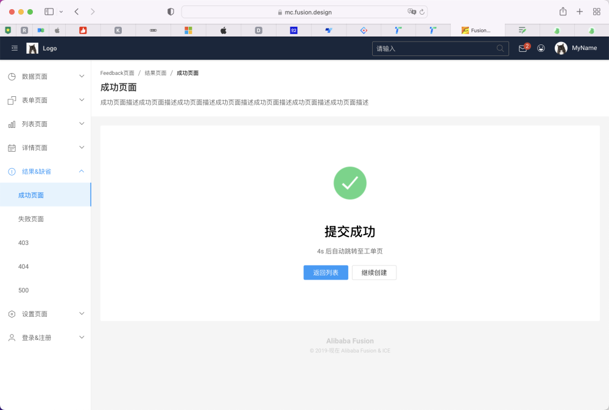Click the 继续创建 button
This screenshot has width=609, height=410.
[x=374, y=272]
